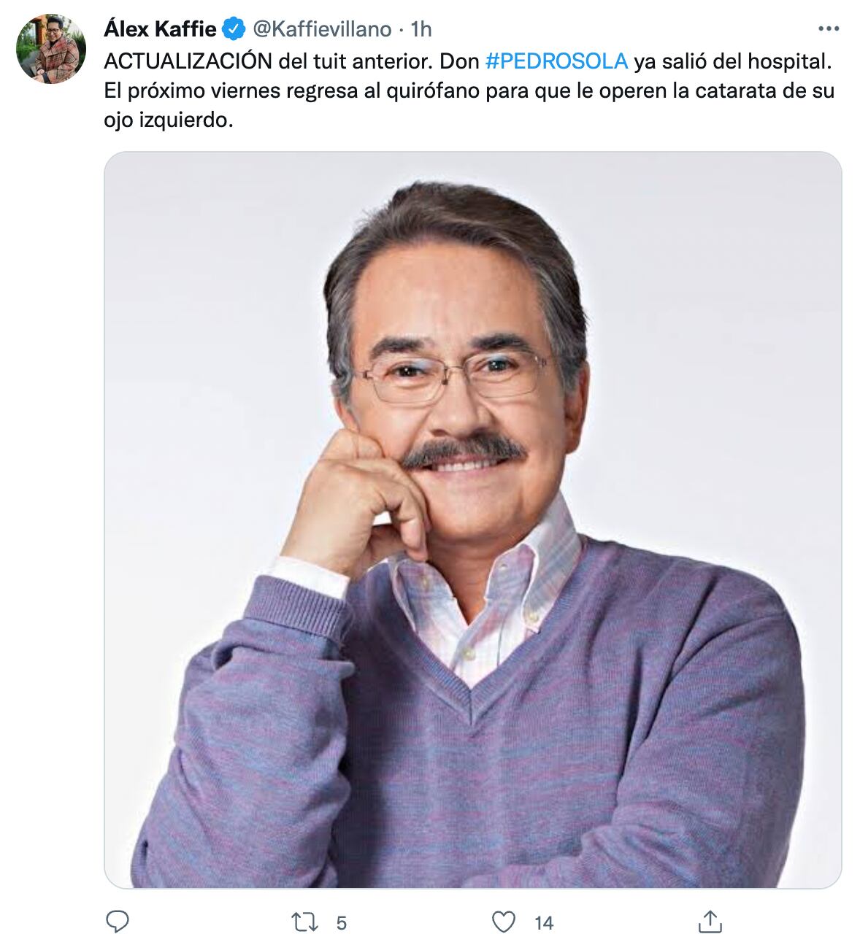The image size is (860, 934).
Task: Enlarge the attached portrait photo
Action: pyautogui.click(x=473, y=520)
